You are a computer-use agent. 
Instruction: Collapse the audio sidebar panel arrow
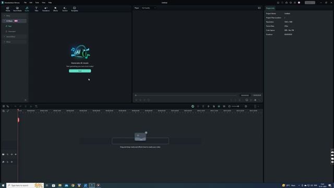26,100
